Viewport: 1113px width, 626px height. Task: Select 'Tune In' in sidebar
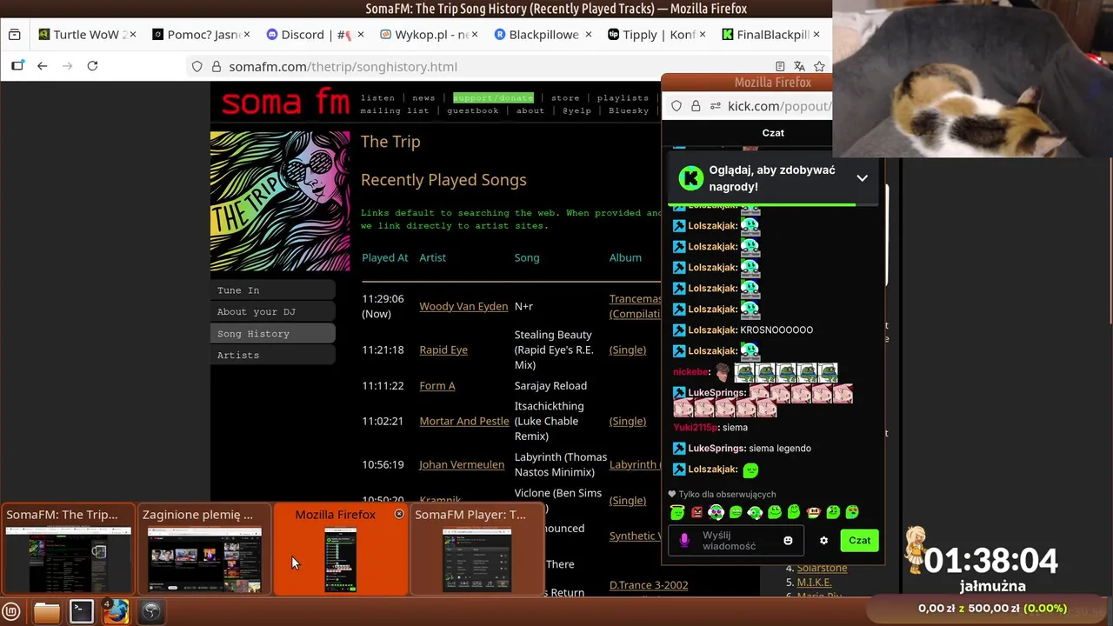273,290
